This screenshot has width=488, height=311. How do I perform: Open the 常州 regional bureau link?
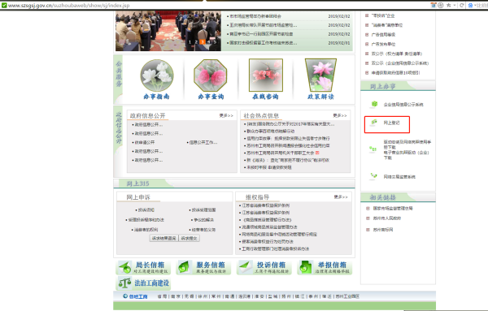tap(216, 296)
